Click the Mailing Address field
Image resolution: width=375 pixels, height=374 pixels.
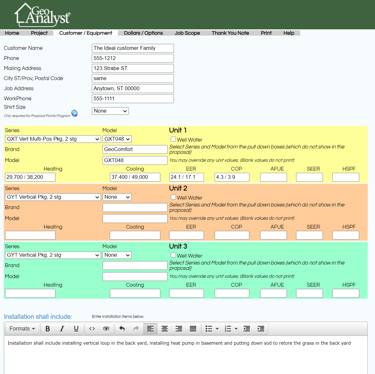[x=133, y=68]
